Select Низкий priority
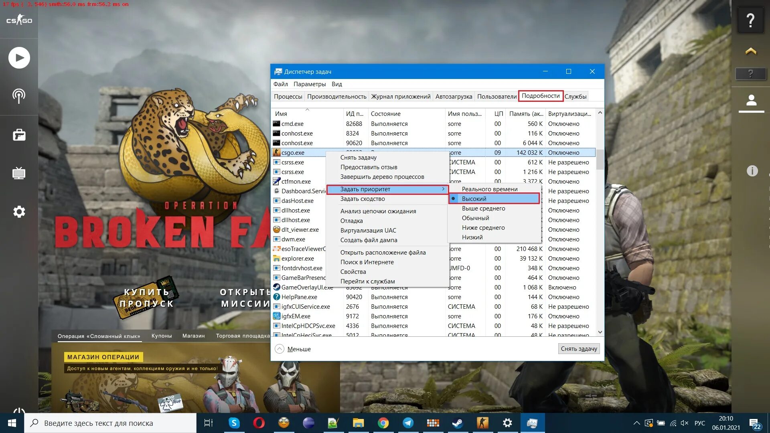Screen dimensions: 770x433 [495, 237]
